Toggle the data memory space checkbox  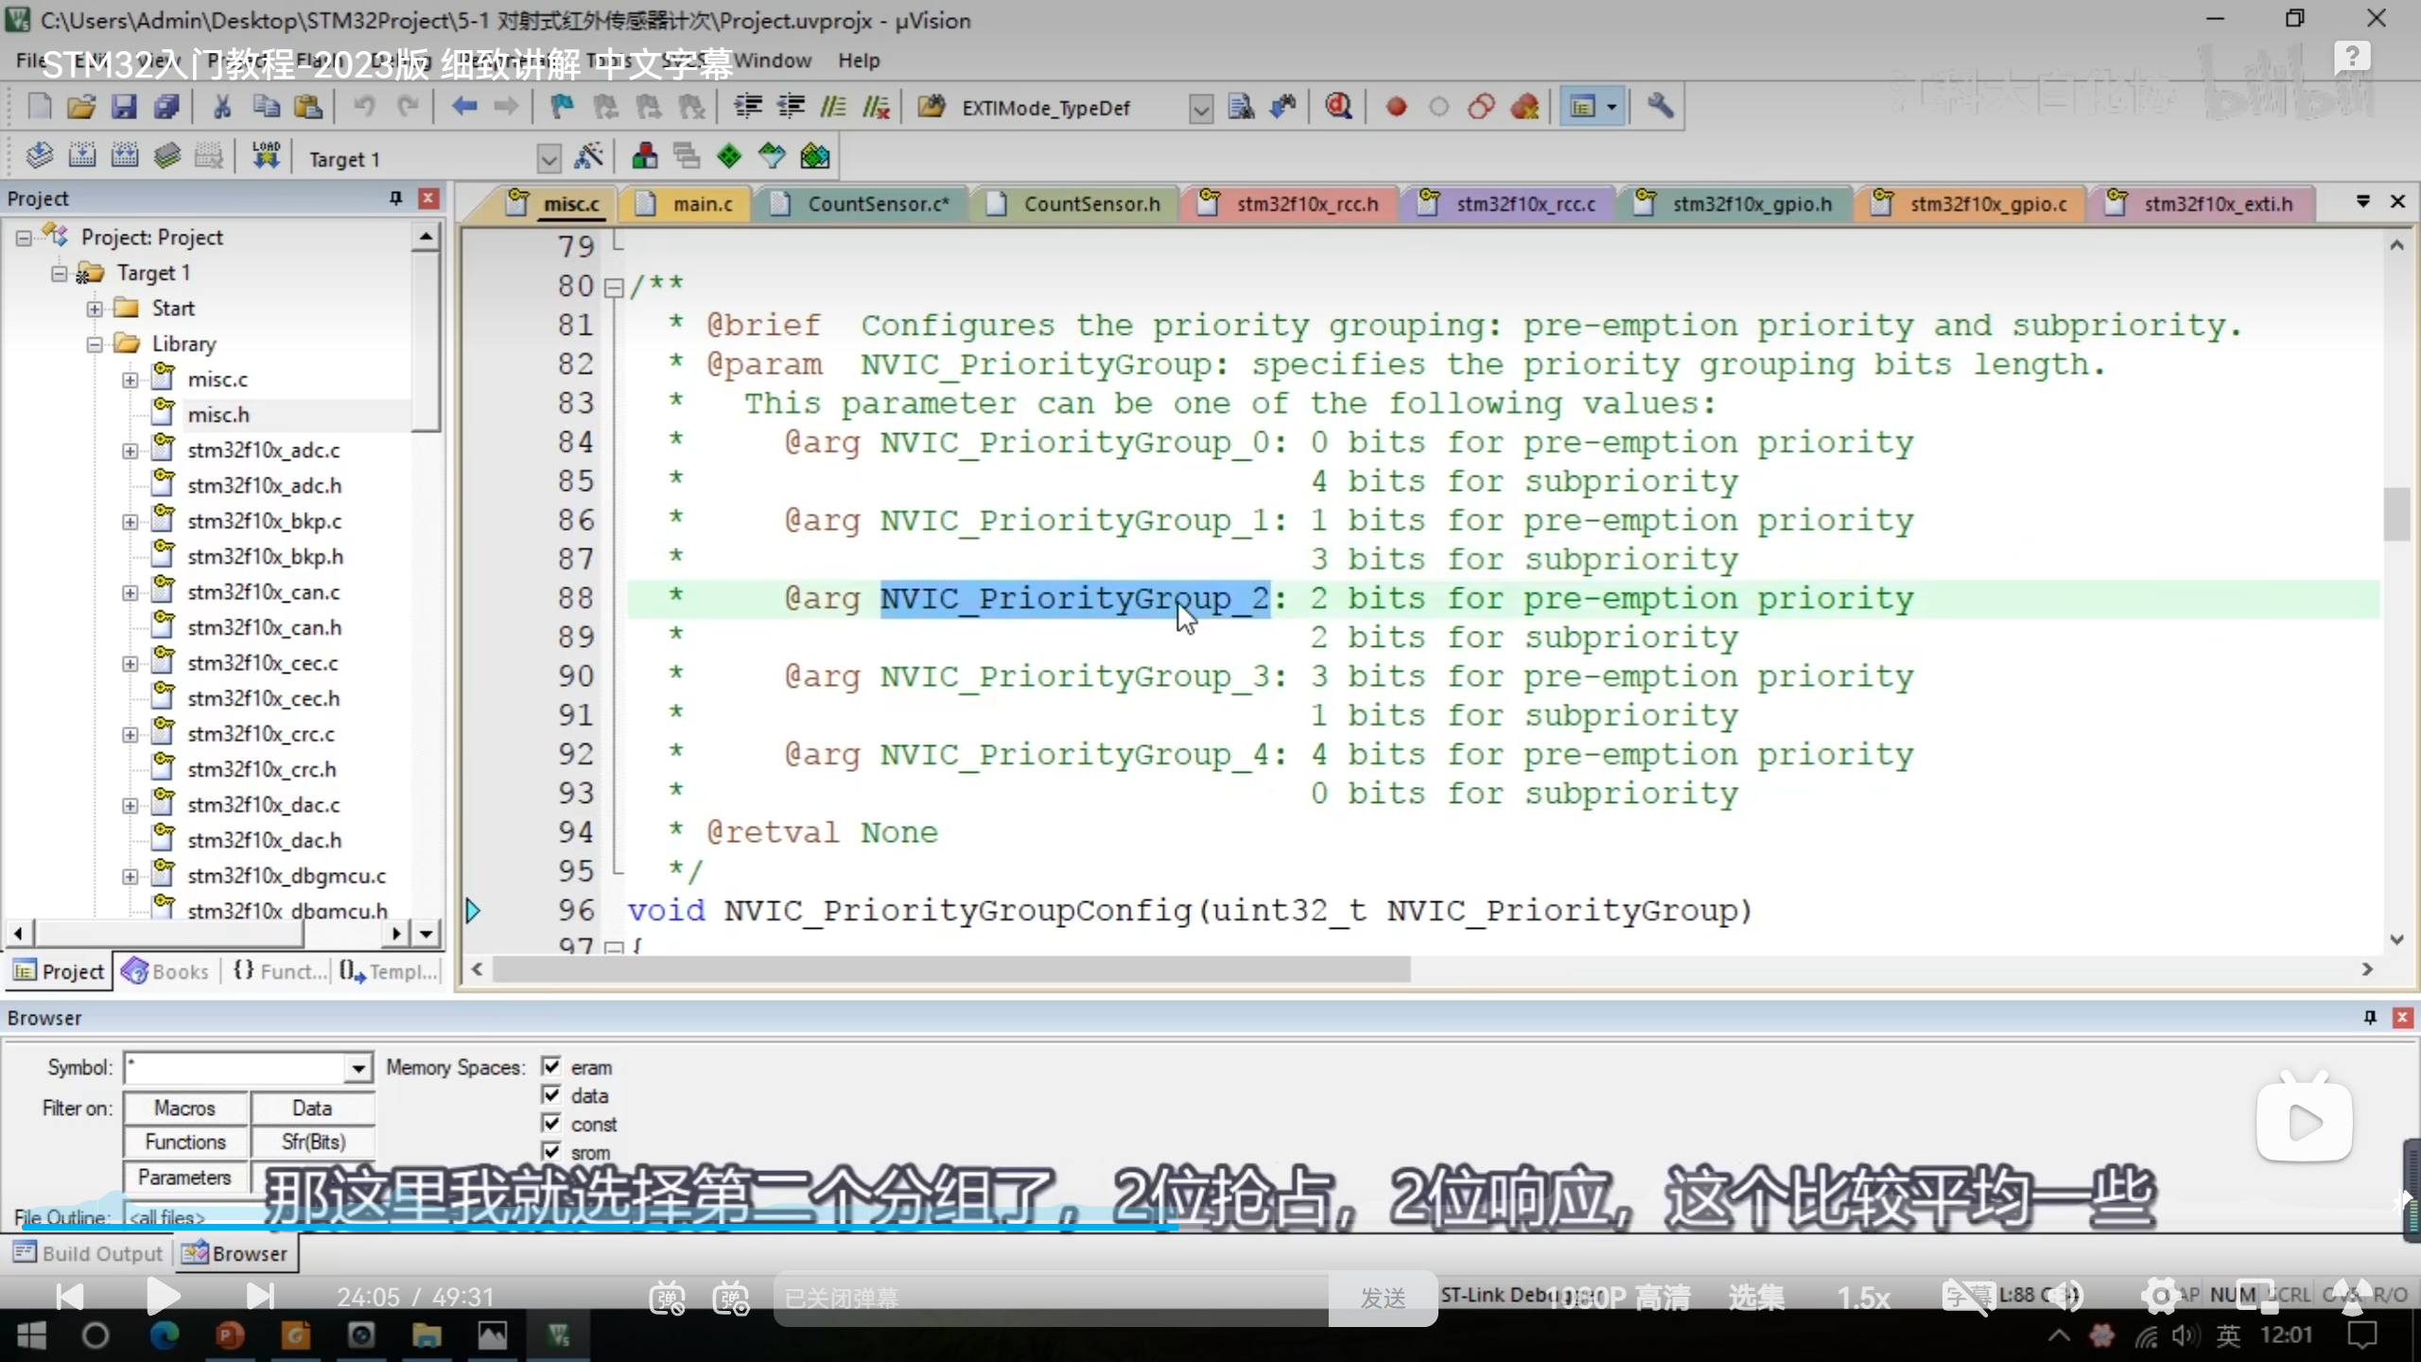[551, 1095]
